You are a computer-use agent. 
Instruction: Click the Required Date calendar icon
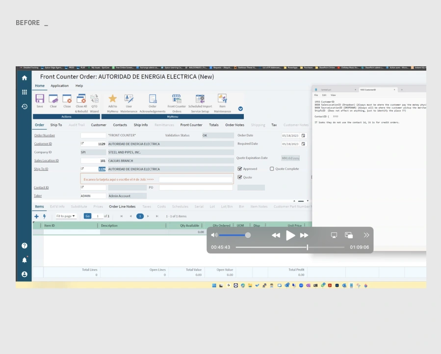(303, 144)
